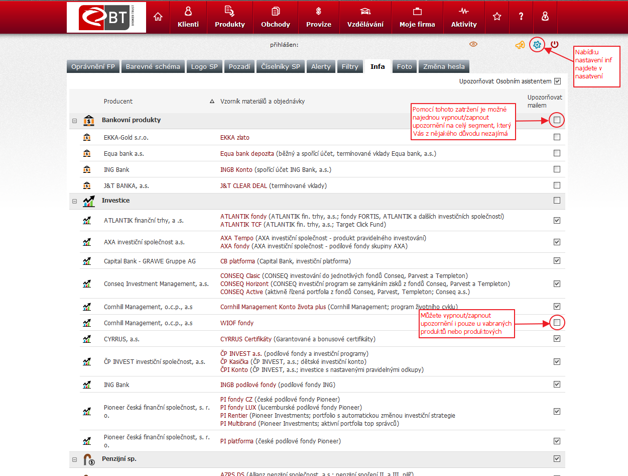
Task: Switch to the Alerty tab
Action: pos(321,67)
